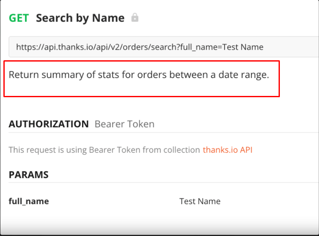Click the PARAMS section heading

[x=28, y=174]
